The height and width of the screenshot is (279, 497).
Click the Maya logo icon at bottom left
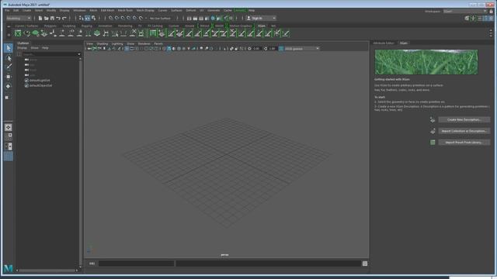click(9, 269)
